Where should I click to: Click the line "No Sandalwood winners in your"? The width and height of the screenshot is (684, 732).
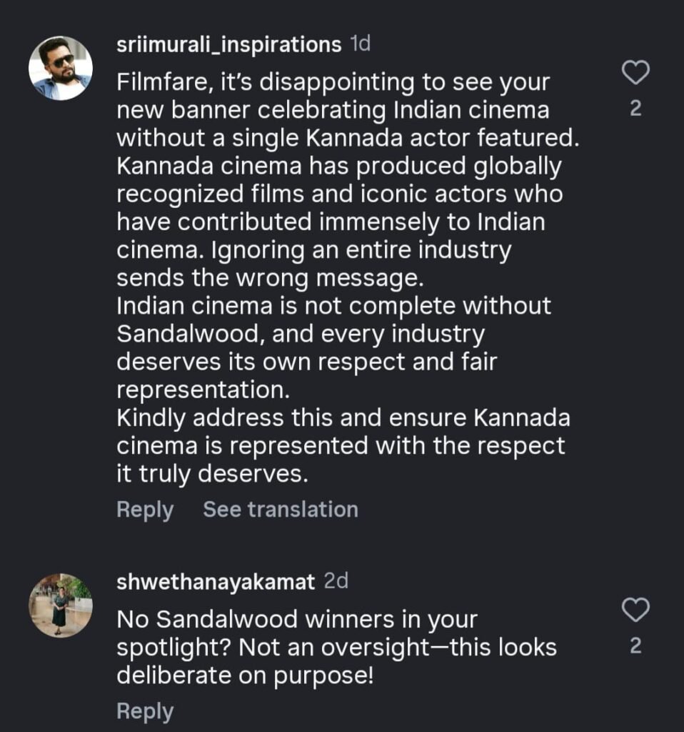[x=296, y=619]
